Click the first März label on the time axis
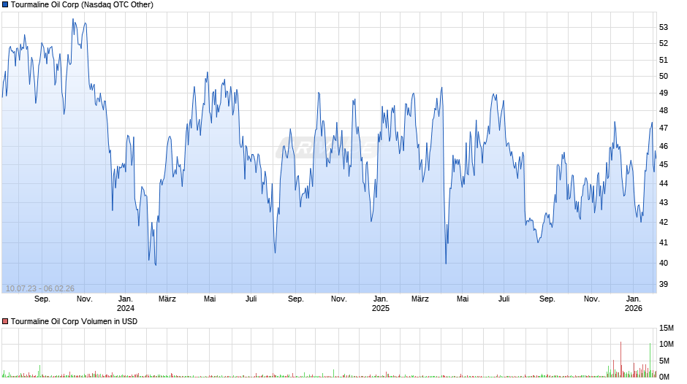 [x=167, y=299]
